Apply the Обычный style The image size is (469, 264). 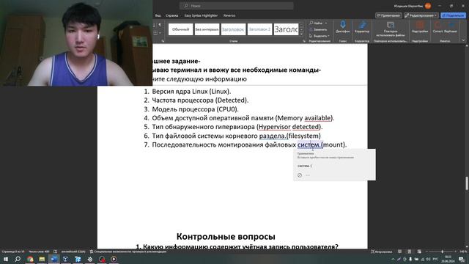(181, 29)
